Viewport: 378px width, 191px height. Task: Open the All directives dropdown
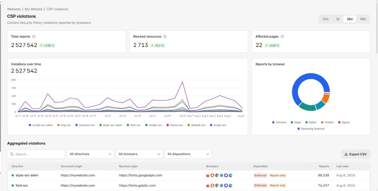tap(90, 154)
